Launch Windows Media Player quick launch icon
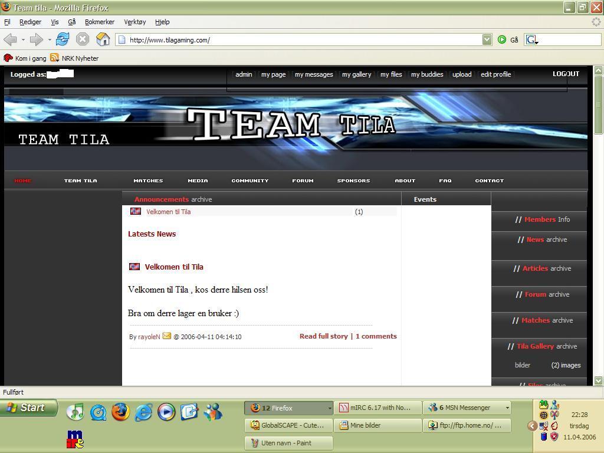Screen dimensions: 604x453 [x=166, y=412]
